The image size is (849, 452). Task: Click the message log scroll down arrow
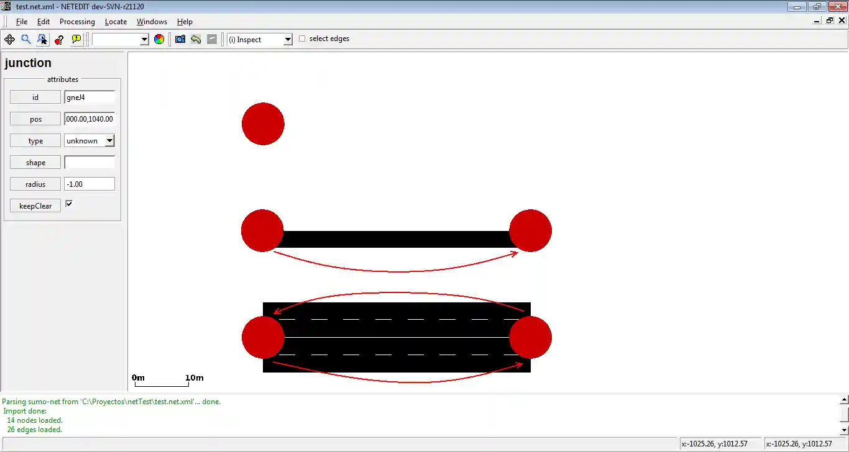(844, 430)
